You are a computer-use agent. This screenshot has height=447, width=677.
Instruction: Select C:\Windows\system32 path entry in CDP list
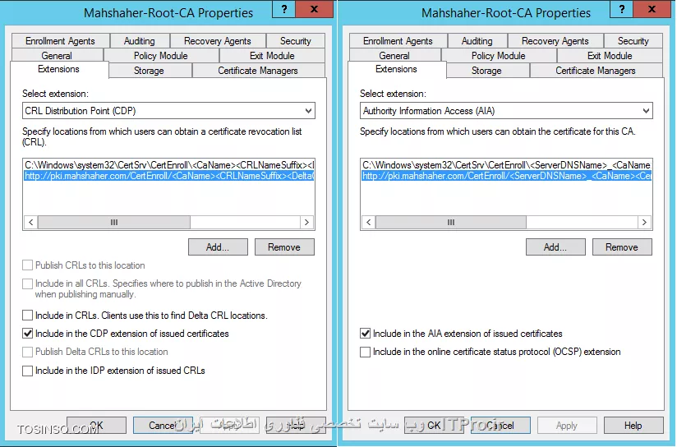click(169, 165)
